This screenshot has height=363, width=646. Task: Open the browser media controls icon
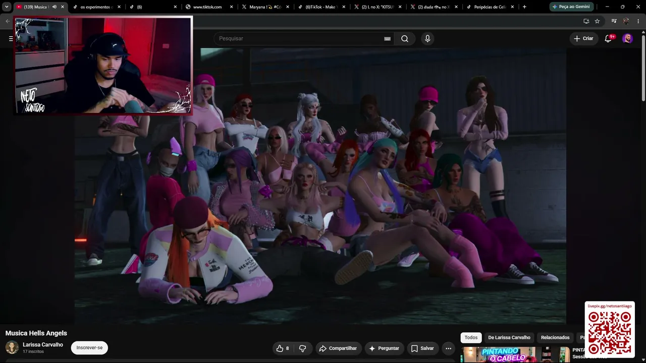(614, 21)
